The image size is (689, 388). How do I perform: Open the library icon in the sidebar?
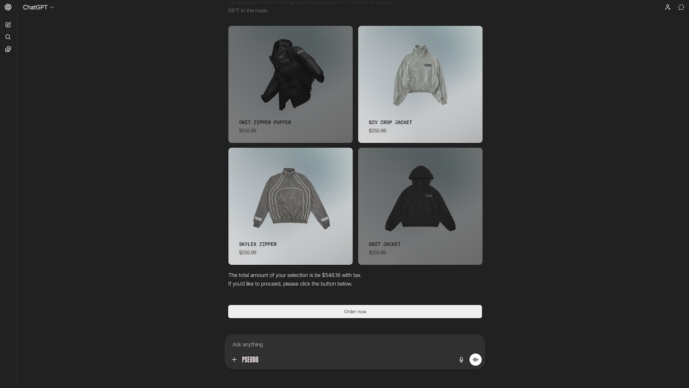click(x=8, y=49)
